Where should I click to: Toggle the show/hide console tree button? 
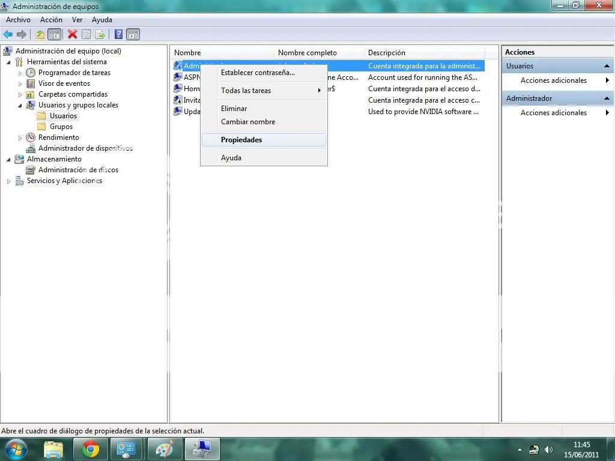(x=54, y=35)
